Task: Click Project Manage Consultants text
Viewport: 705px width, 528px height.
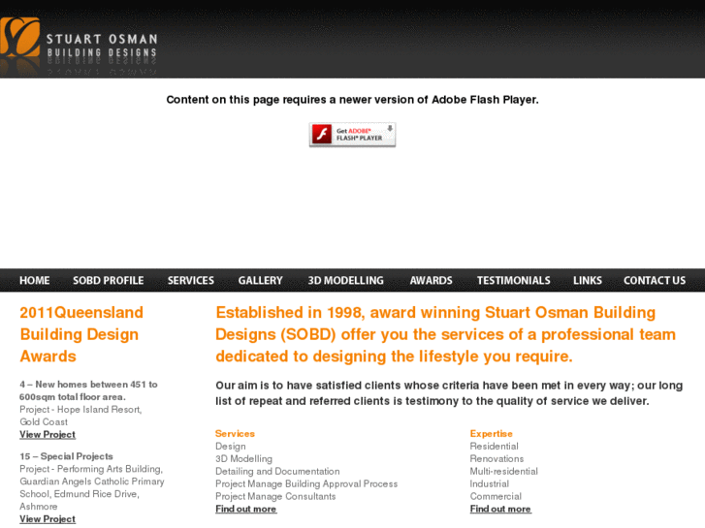Action: 275,497
